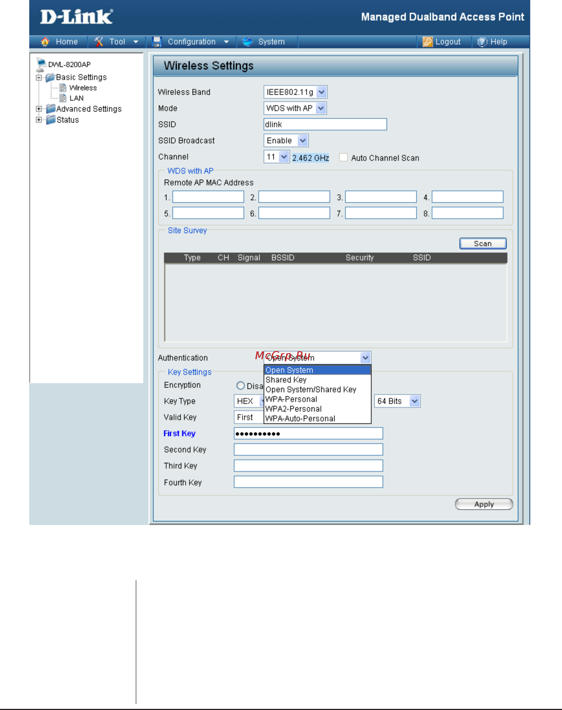The image size is (562, 710).
Task: Click the System globe icon
Action: (x=247, y=42)
